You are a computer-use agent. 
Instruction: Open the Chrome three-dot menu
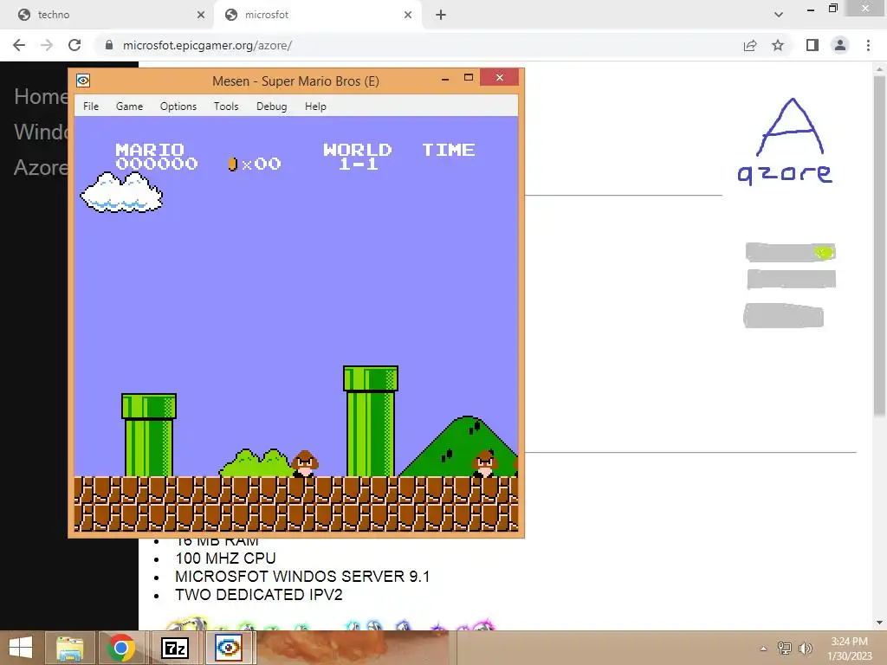[x=868, y=45]
